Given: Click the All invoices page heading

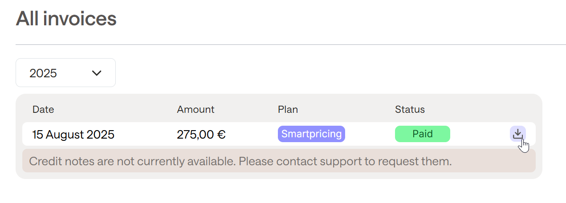Looking at the screenshot, I should point(66,19).
